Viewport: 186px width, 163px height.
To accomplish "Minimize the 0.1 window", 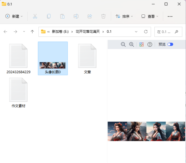I will pos(153,4).
